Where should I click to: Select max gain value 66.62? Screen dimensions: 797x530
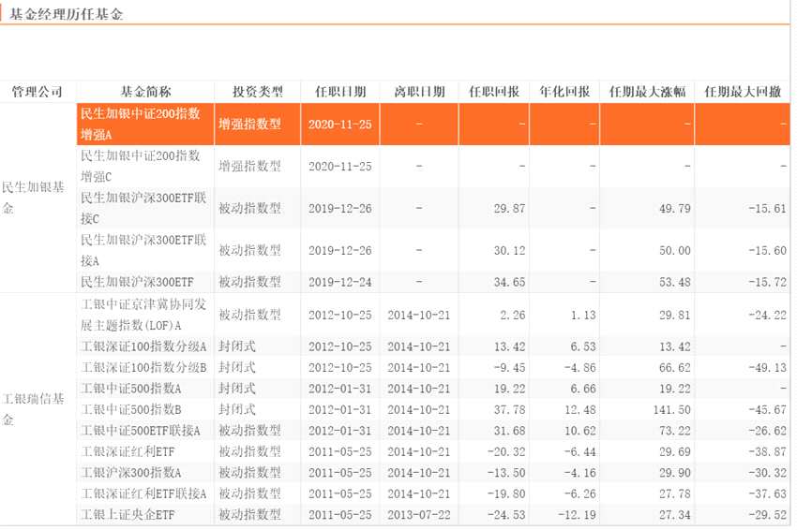click(674, 368)
